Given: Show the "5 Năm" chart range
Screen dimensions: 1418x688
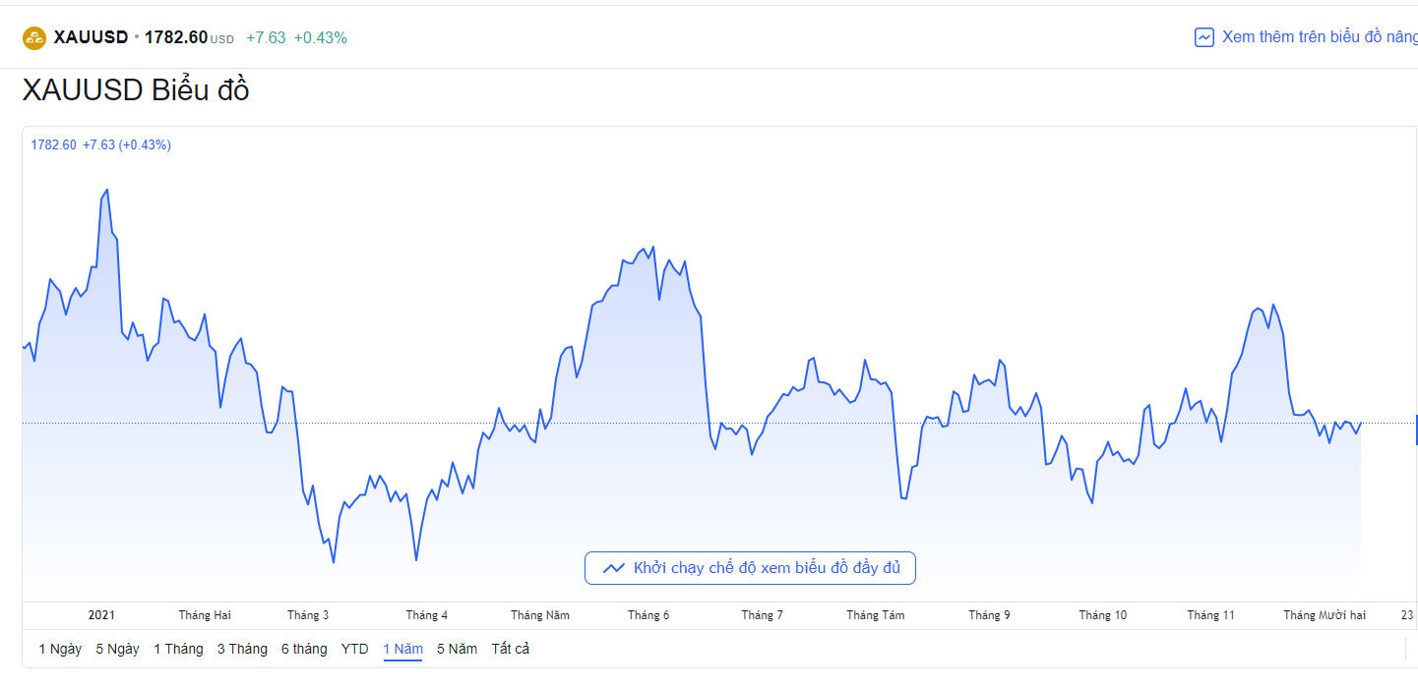Looking at the screenshot, I should [457, 649].
